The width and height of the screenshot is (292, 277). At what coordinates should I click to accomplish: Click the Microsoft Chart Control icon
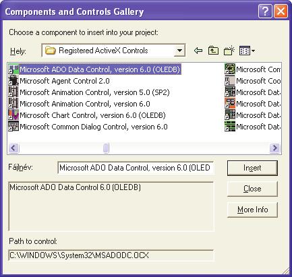[13, 115]
